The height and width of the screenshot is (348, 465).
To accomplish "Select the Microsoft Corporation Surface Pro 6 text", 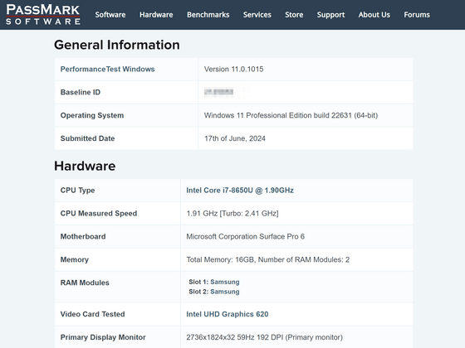I will [245, 236].
